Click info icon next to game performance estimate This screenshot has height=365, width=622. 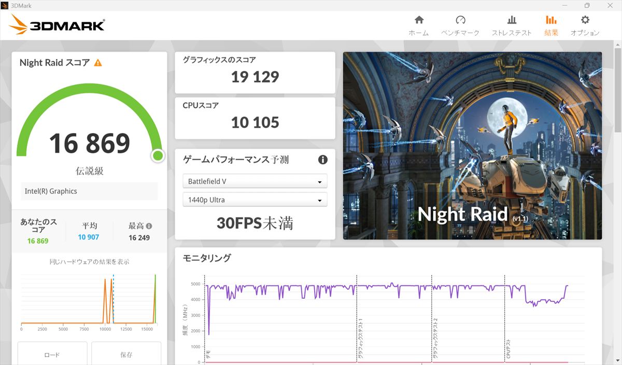tap(322, 159)
